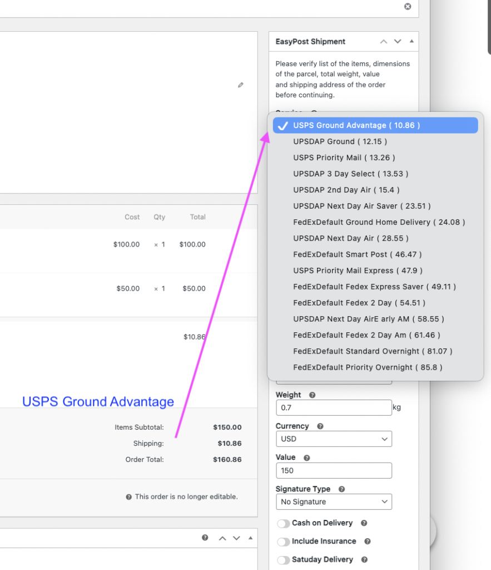Collapse EasyPost Shipment panel with triangle toggle

(x=411, y=41)
